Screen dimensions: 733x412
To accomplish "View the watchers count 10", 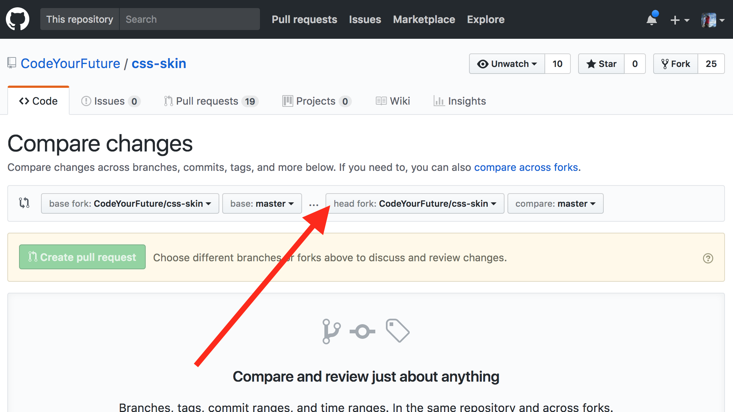I will coord(558,64).
